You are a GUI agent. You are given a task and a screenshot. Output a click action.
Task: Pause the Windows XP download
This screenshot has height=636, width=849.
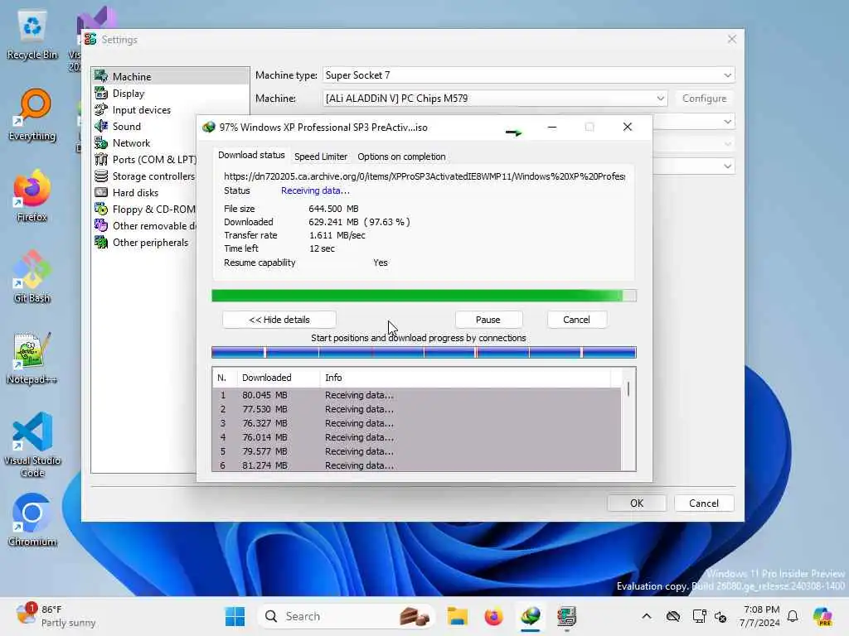[x=488, y=320]
